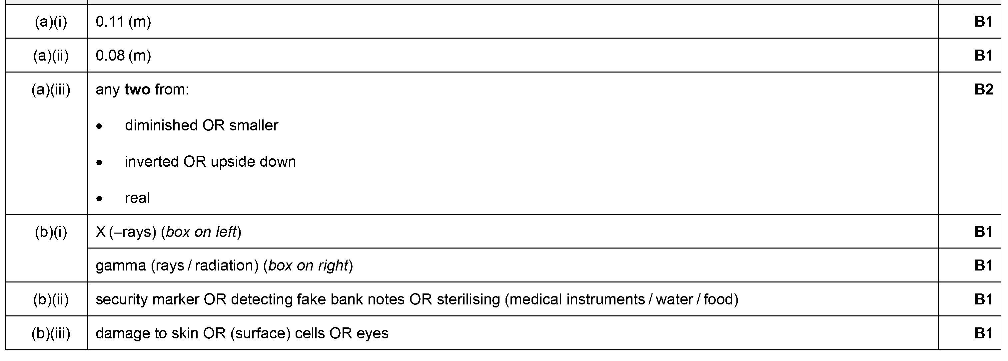The width and height of the screenshot is (1008, 361).
Task: Select the gamma (rays / radiation) answer
Action: coord(224,266)
